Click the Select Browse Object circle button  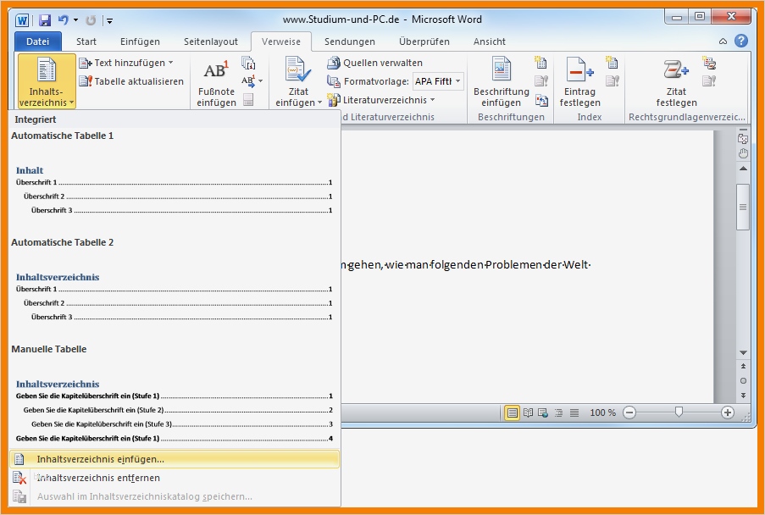pyautogui.click(x=743, y=381)
